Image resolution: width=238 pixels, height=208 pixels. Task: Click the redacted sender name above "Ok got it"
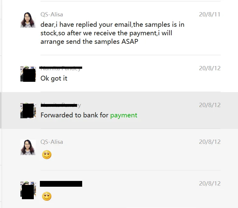61,68
